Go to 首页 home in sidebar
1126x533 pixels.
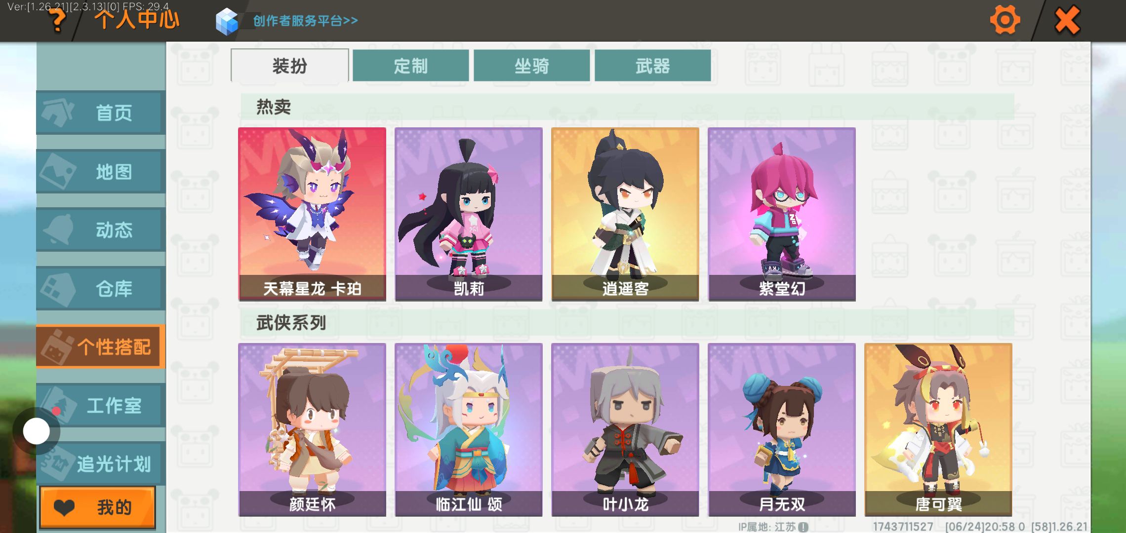click(x=101, y=113)
